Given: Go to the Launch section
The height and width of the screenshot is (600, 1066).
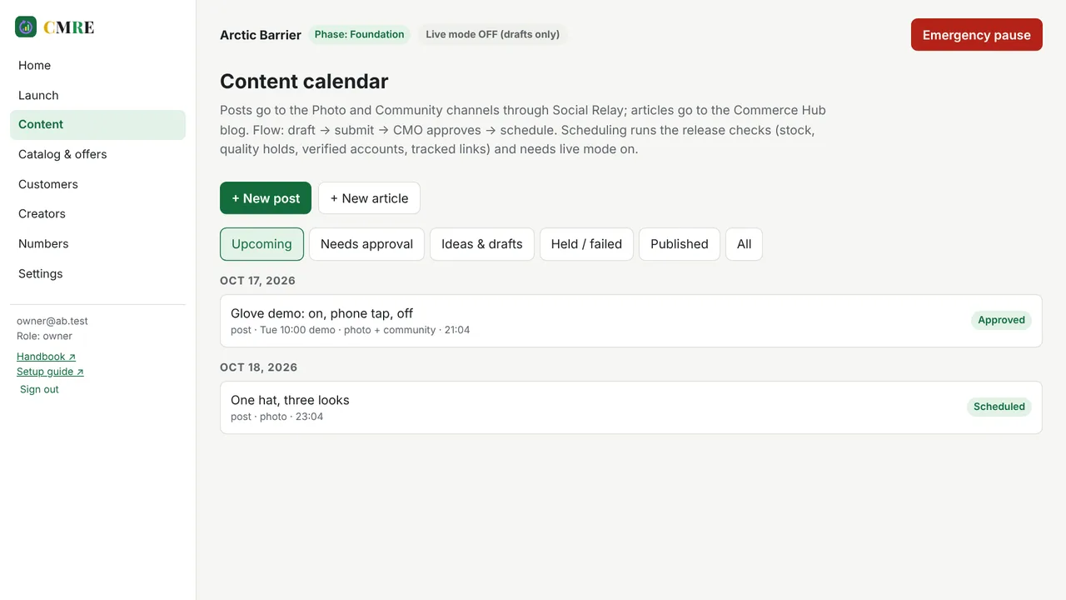Looking at the screenshot, I should point(97,95).
